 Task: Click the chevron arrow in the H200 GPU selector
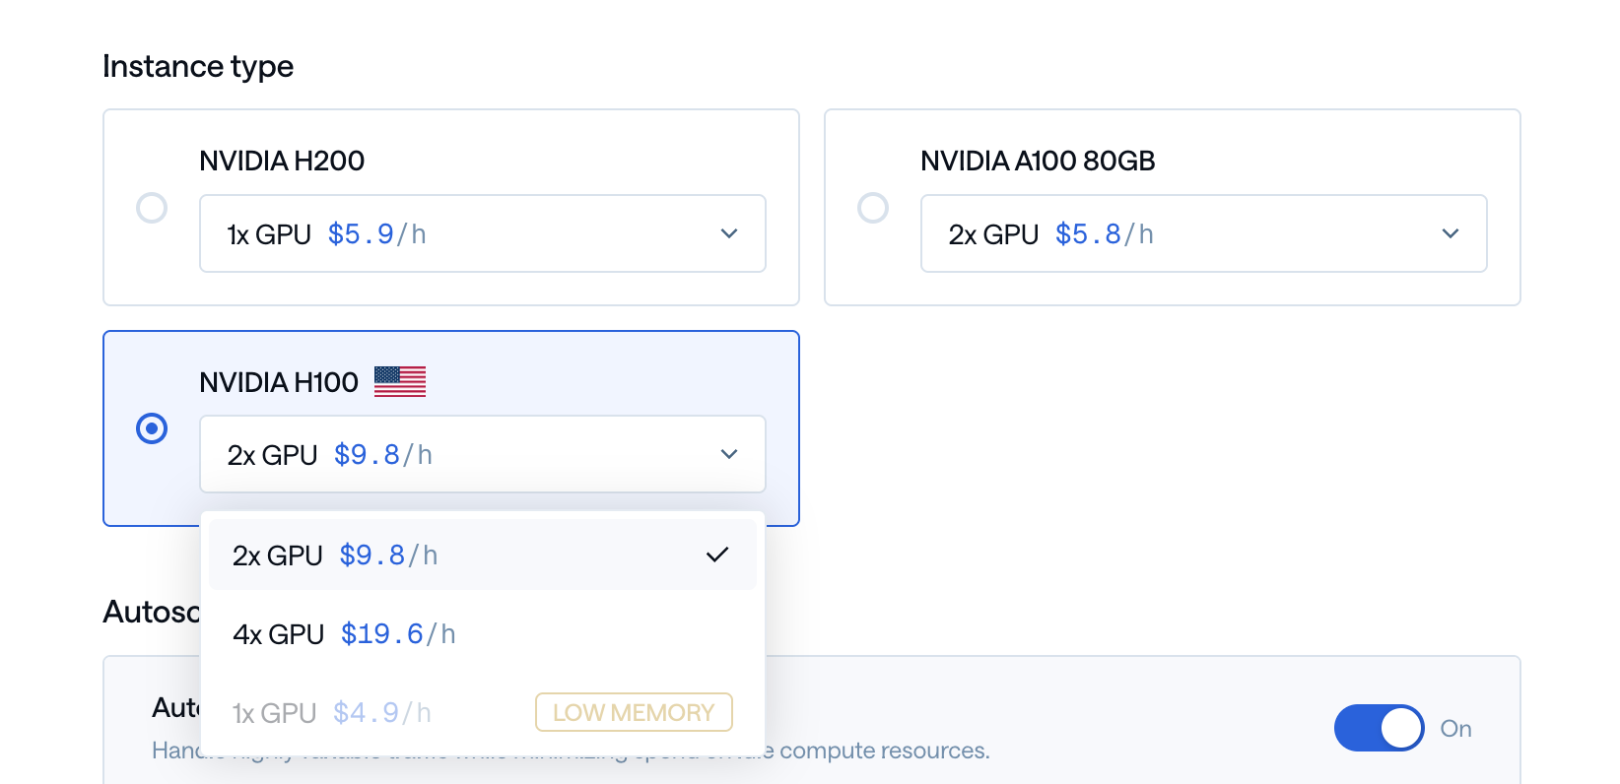[x=729, y=233]
